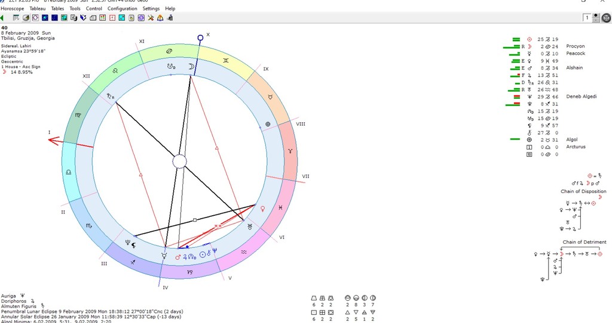Click the silver disk toolbar icon

[26, 17]
